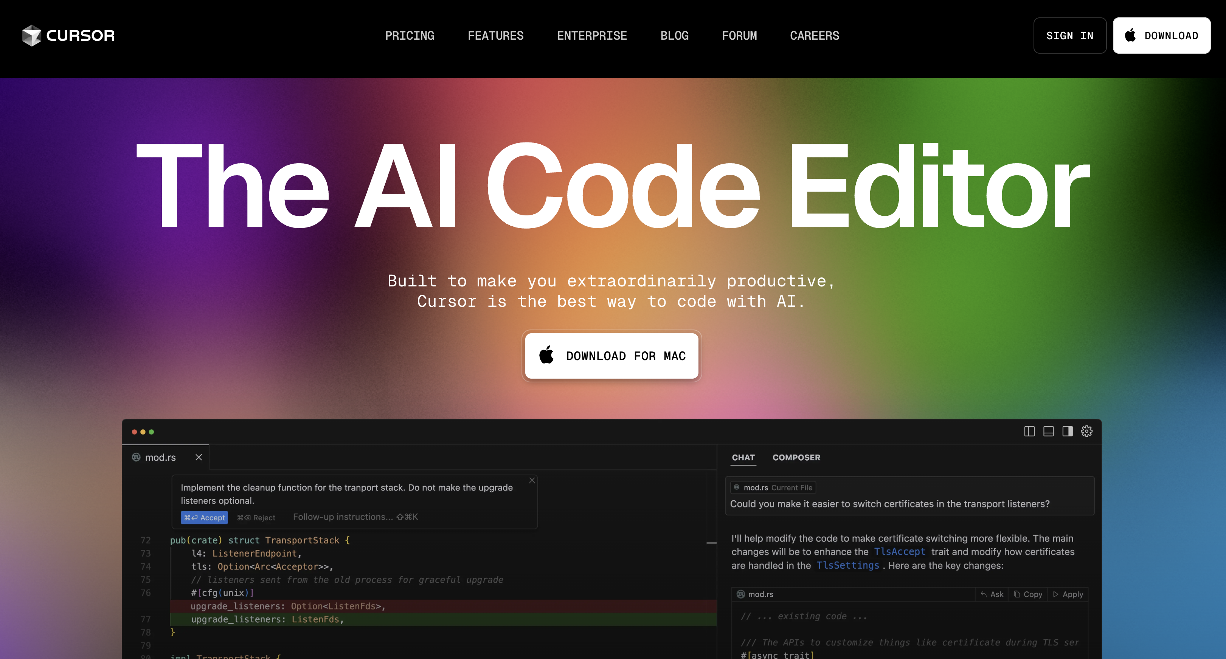Click Ask in the code block header
The width and height of the screenshot is (1226, 659).
tap(992, 594)
